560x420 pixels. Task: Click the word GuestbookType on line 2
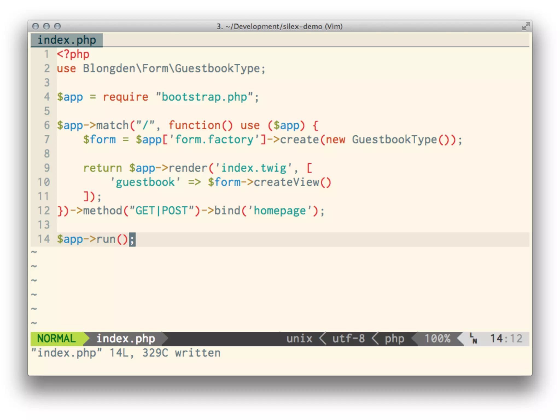(x=217, y=68)
